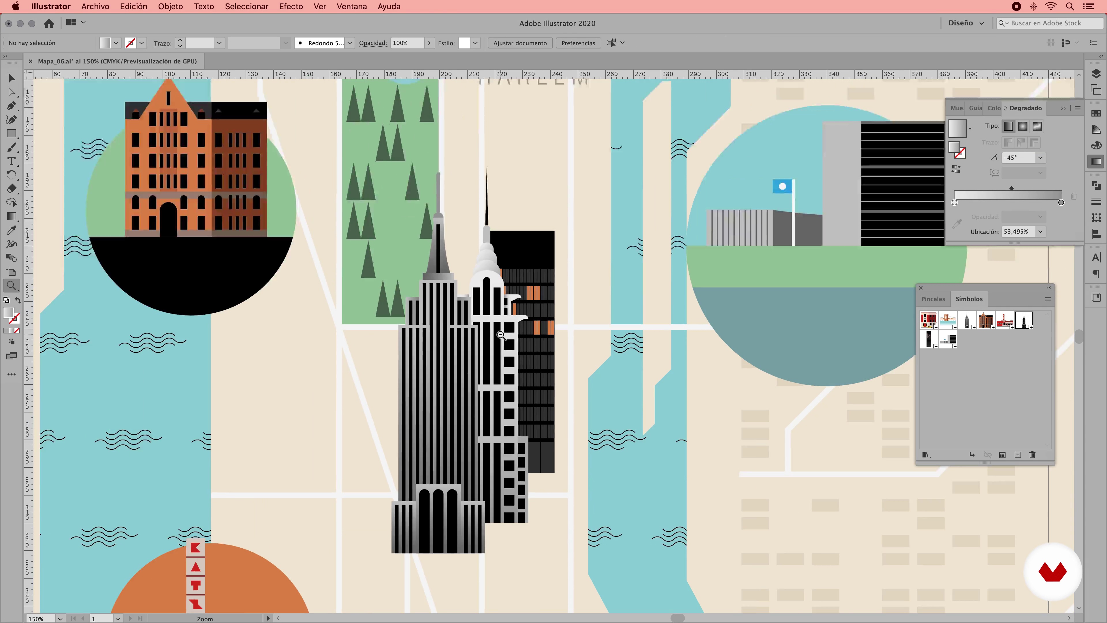Open the Ubicación percentage dropdown

click(x=1040, y=232)
